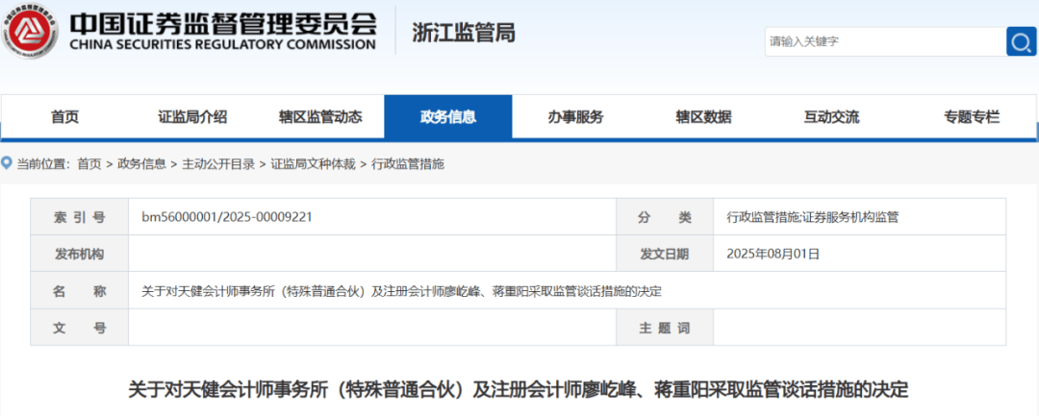Click the 索引号 label cell

tap(80, 216)
